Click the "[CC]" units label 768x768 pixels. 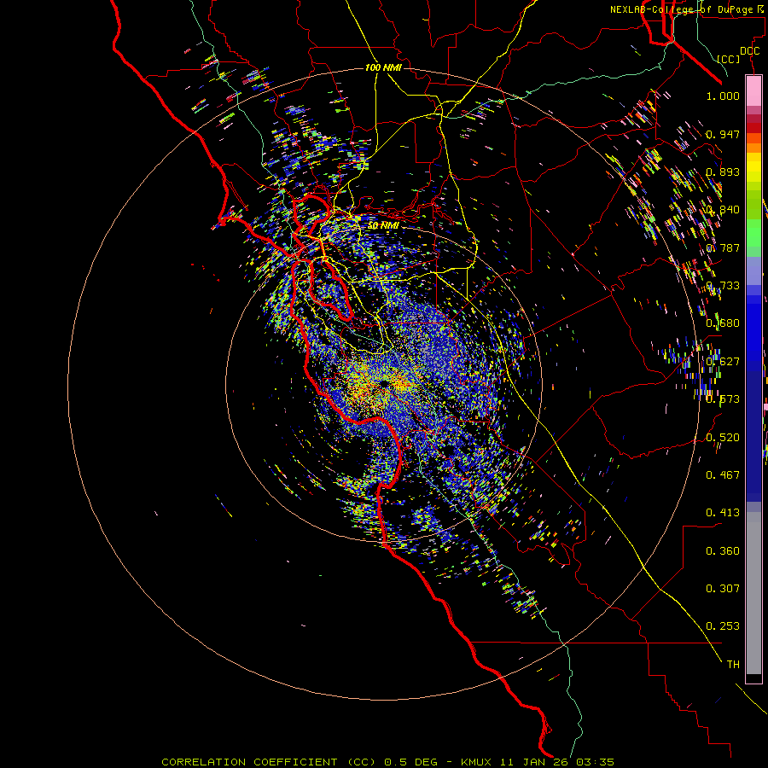coord(728,59)
